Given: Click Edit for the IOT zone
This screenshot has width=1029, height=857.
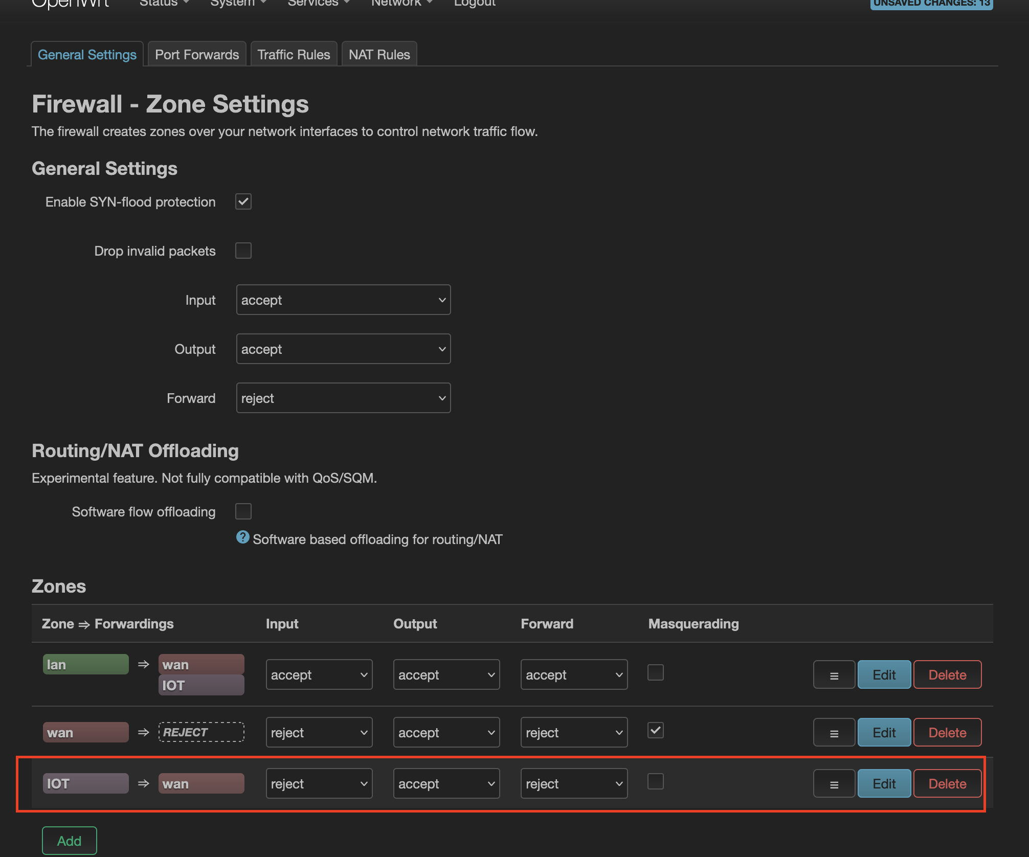Looking at the screenshot, I should (884, 783).
